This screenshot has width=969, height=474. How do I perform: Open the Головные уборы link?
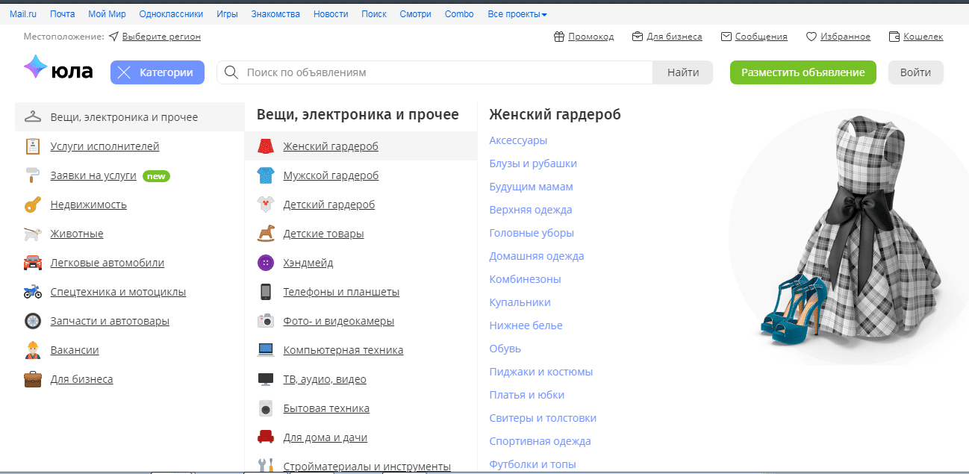[532, 233]
